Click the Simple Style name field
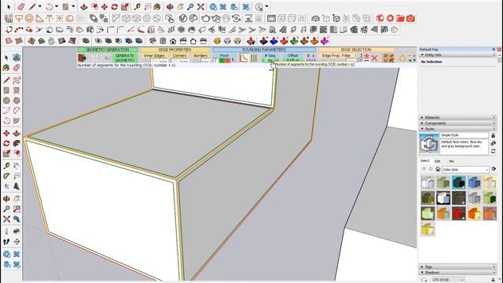Screen dimensions: 503x283 click(464, 135)
